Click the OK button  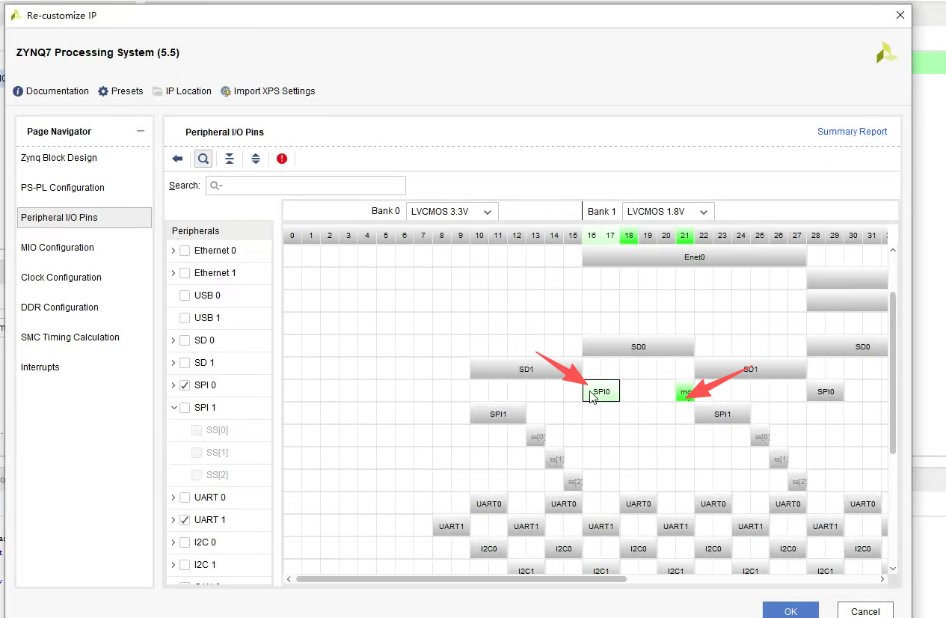click(790, 611)
